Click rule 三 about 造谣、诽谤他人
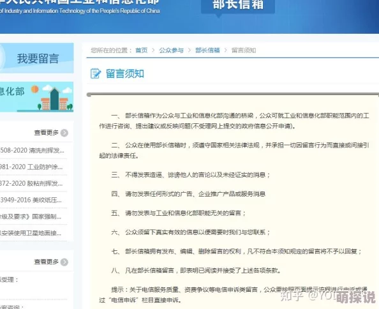 click(191, 175)
